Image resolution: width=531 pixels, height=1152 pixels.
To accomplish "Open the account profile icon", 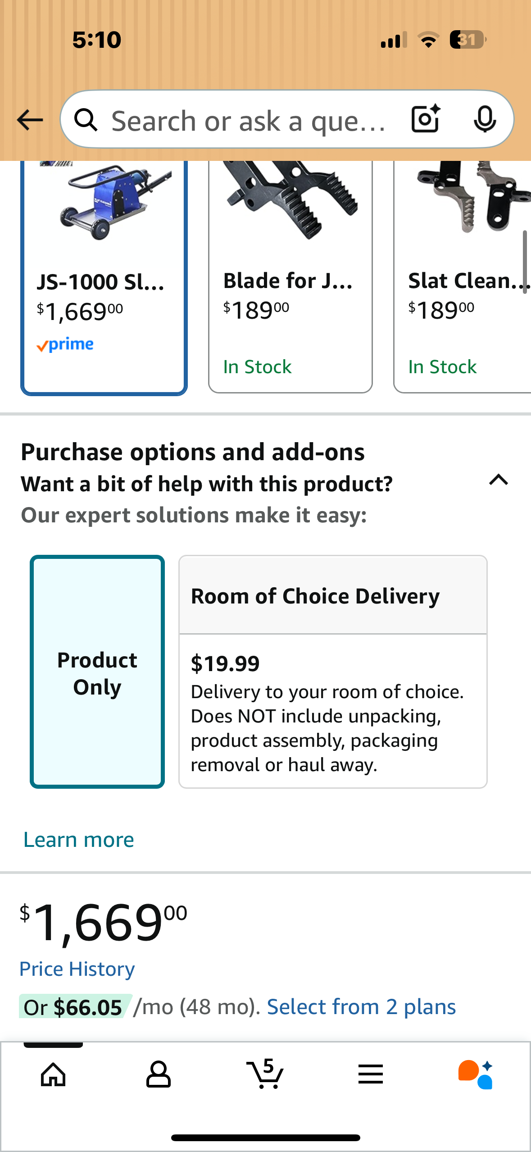I will click(159, 1074).
